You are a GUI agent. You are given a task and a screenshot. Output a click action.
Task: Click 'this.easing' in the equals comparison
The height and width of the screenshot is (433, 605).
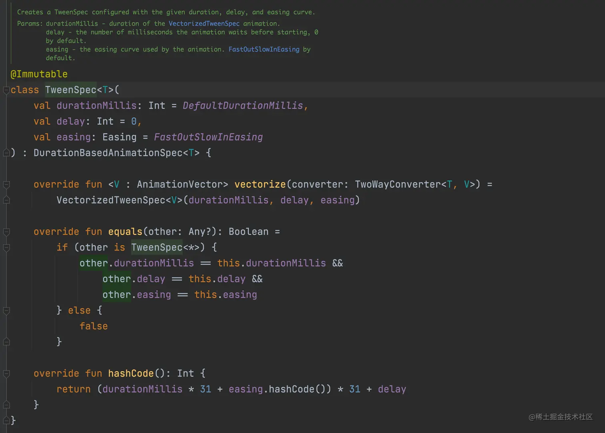point(226,294)
